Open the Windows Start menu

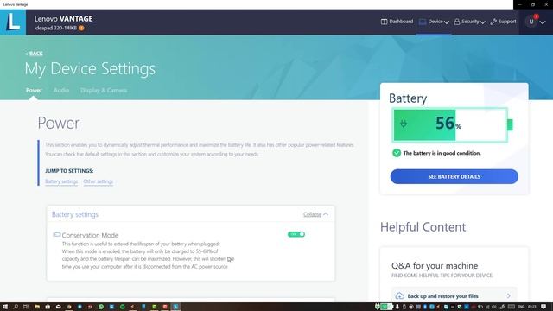tap(5, 307)
